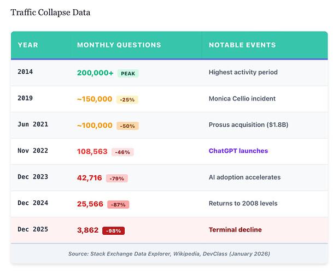Click the MONTHLY QUESTIONS column header
Image resolution: width=333 pixels, height=273 pixels.
pos(119,45)
